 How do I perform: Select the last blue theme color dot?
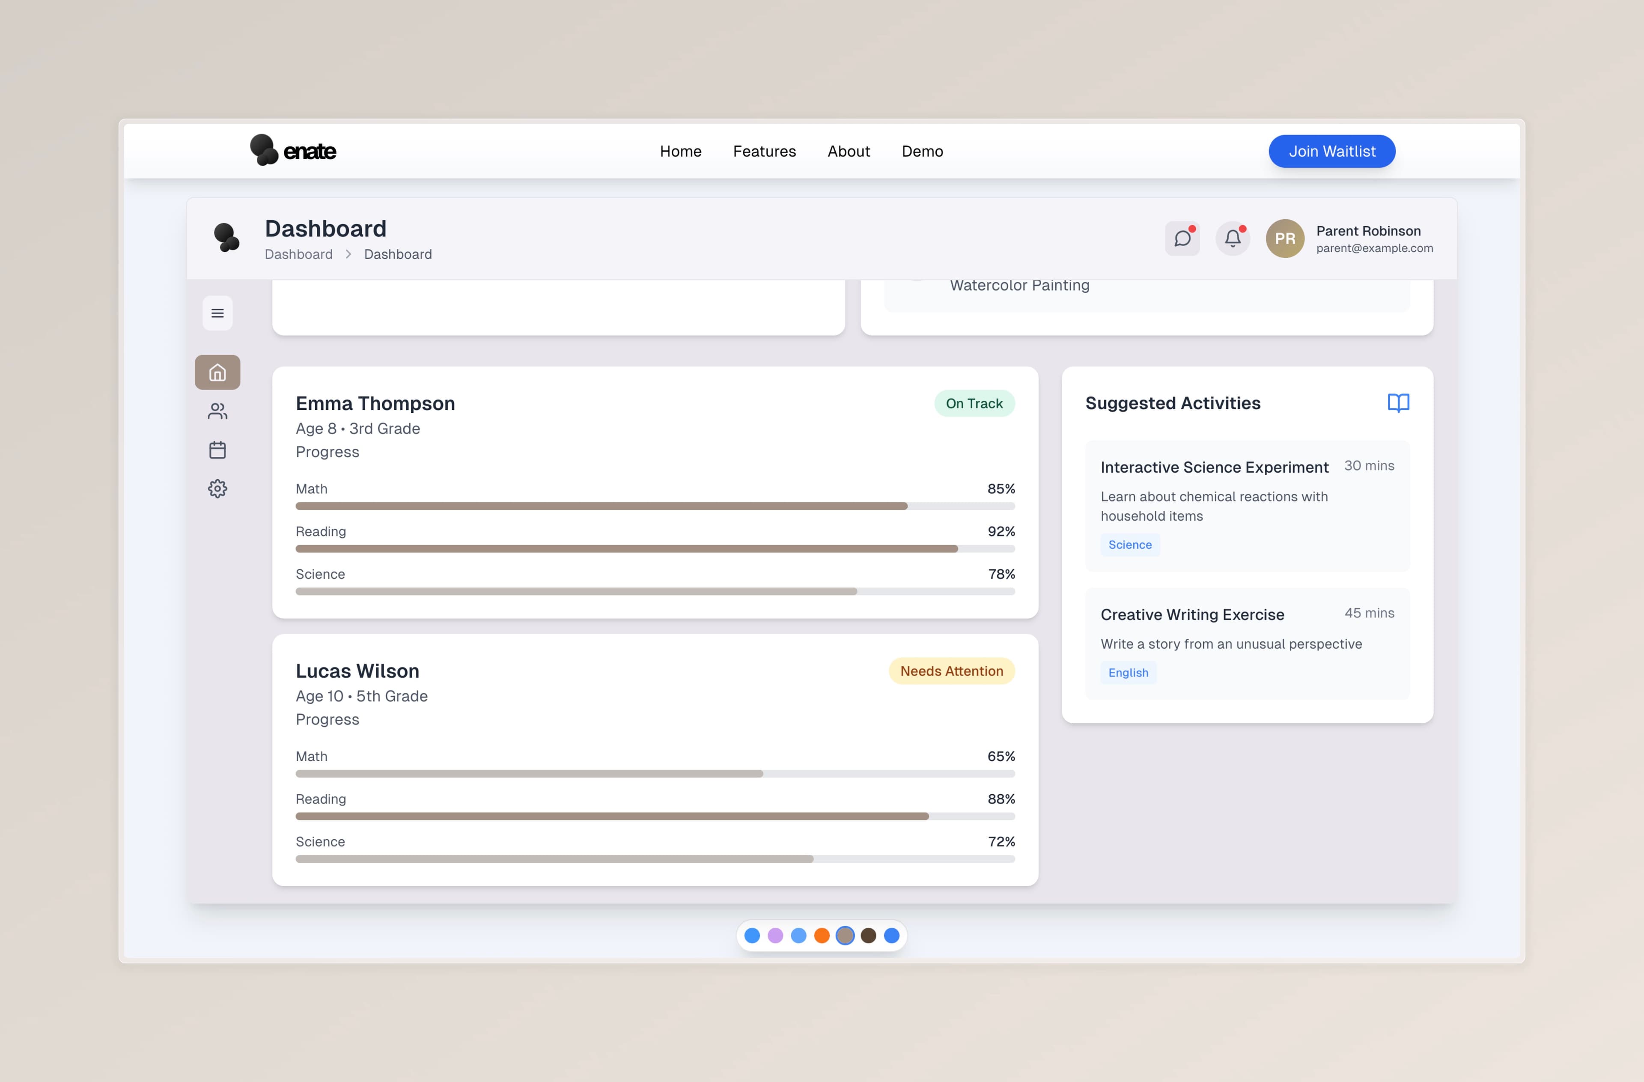point(892,936)
